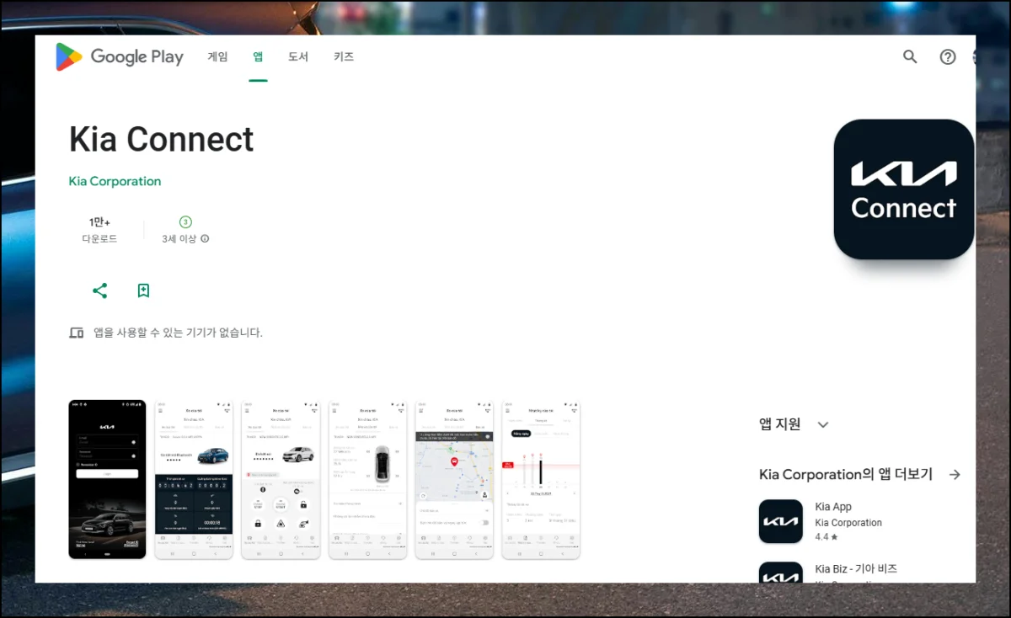Click the search magnifier icon

coord(910,57)
